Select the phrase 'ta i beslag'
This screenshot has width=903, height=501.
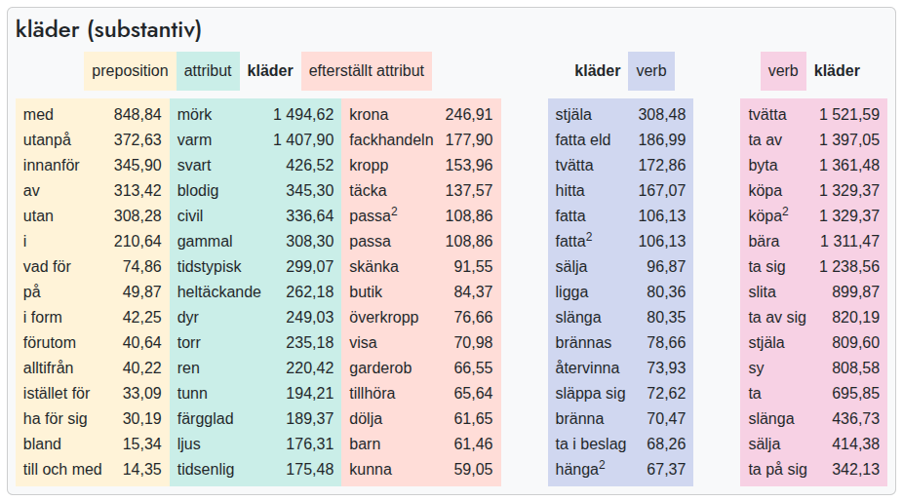590,444
